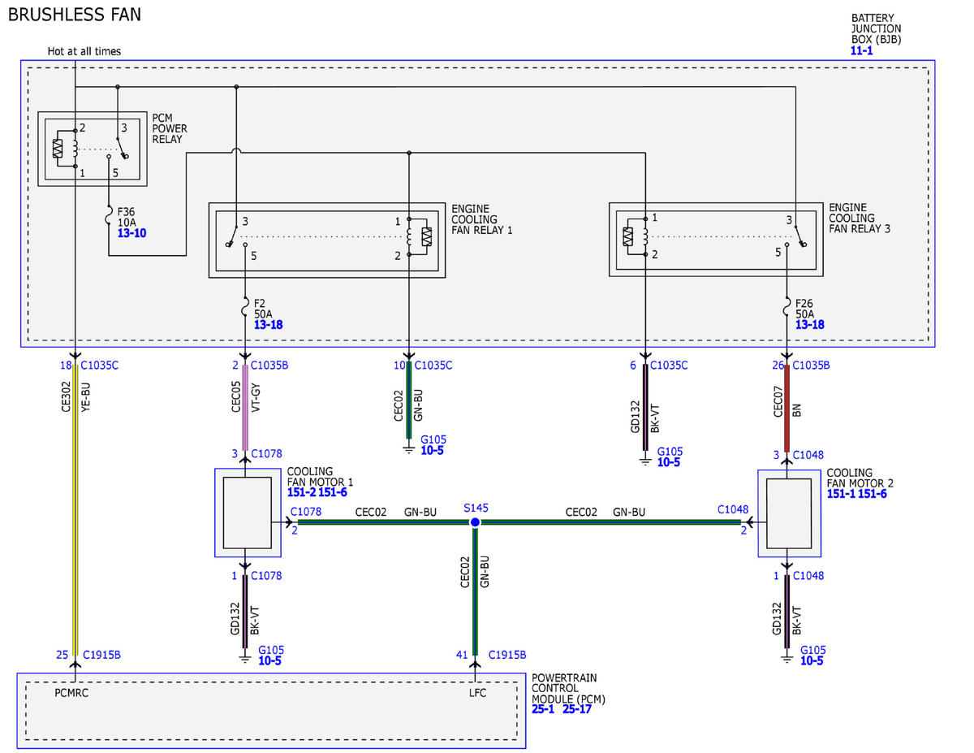Select the C1915B connector label at pin 41
This screenshot has height=753, width=974.
[507, 655]
